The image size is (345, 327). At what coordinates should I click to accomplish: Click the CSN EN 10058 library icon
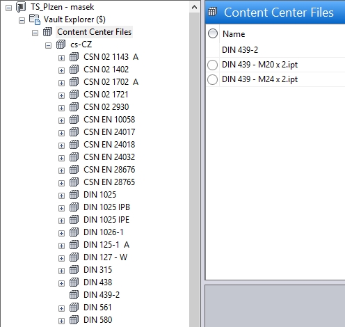pyautogui.click(x=74, y=120)
